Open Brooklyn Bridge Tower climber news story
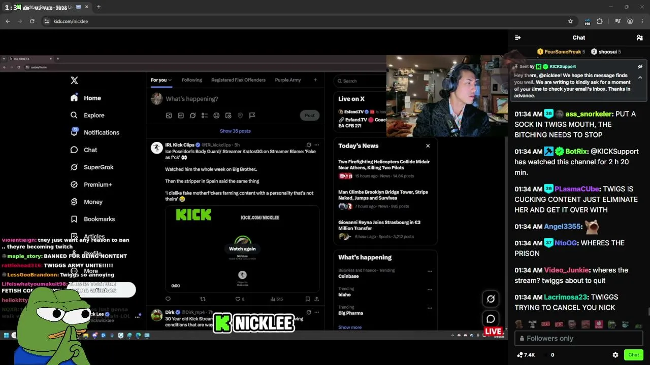This screenshot has width=650, height=365. point(384,200)
